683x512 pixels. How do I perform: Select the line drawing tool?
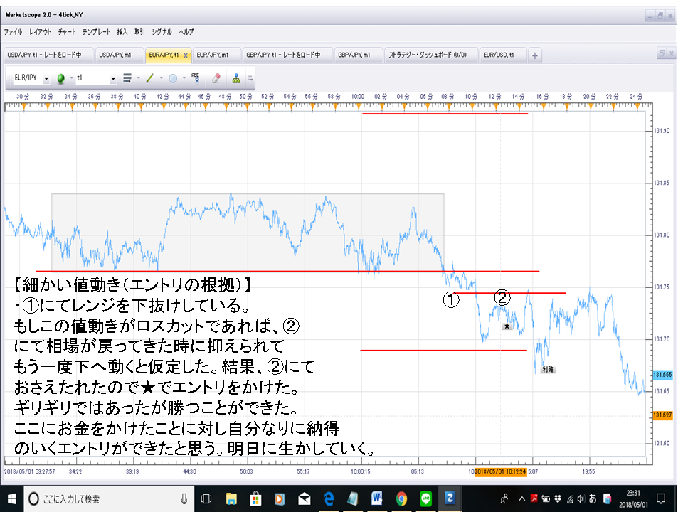(x=150, y=78)
